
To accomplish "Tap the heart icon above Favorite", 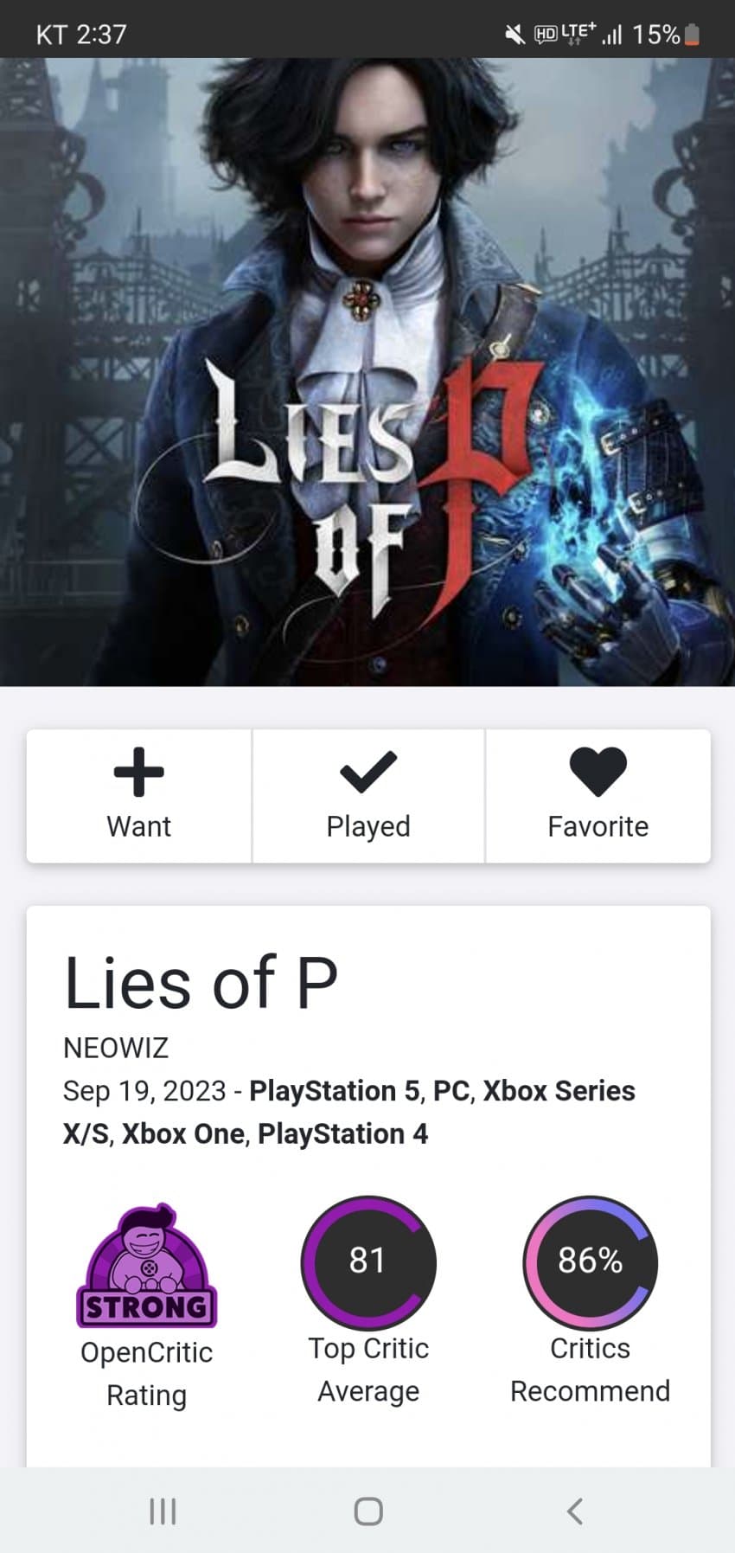I will 598,771.
